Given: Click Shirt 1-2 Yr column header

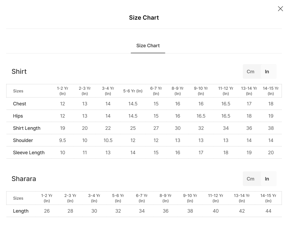Looking at the screenshot, I should click(63, 91).
